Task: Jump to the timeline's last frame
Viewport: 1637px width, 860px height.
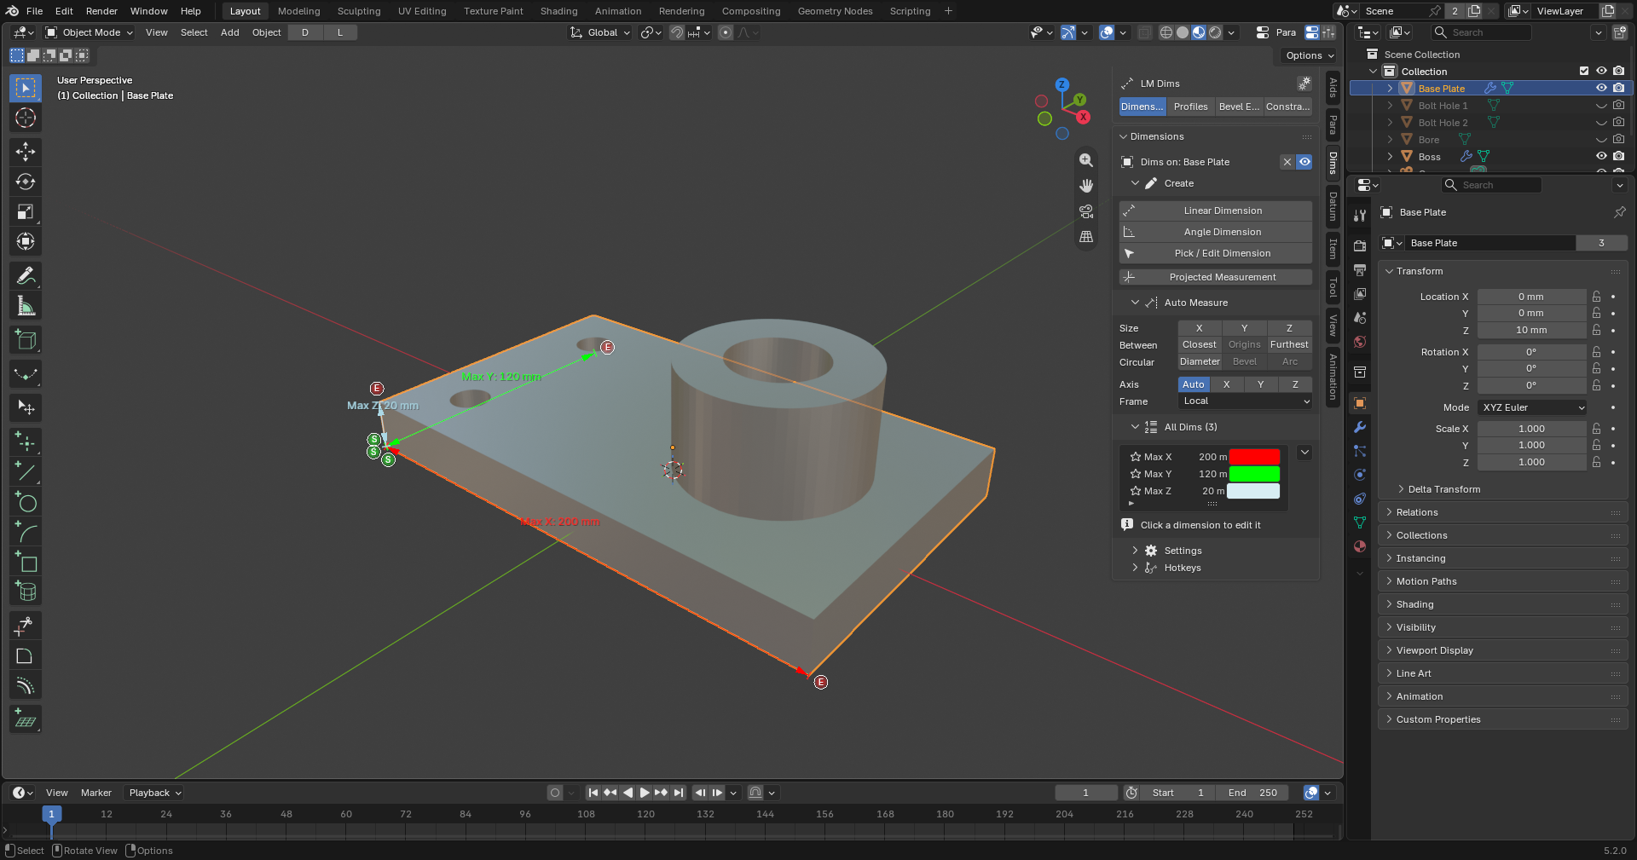Action: [x=679, y=793]
